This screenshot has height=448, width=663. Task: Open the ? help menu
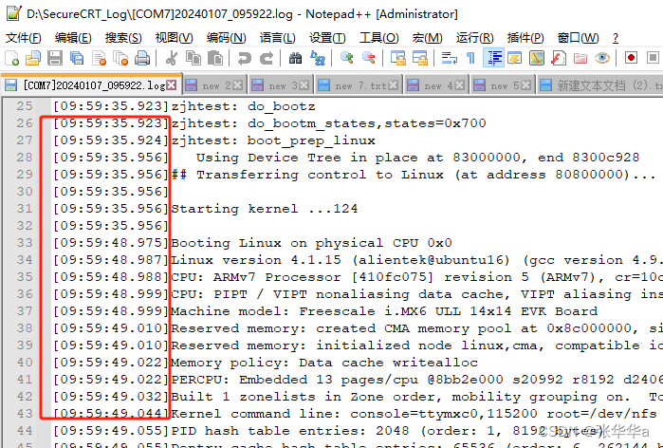(616, 38)
